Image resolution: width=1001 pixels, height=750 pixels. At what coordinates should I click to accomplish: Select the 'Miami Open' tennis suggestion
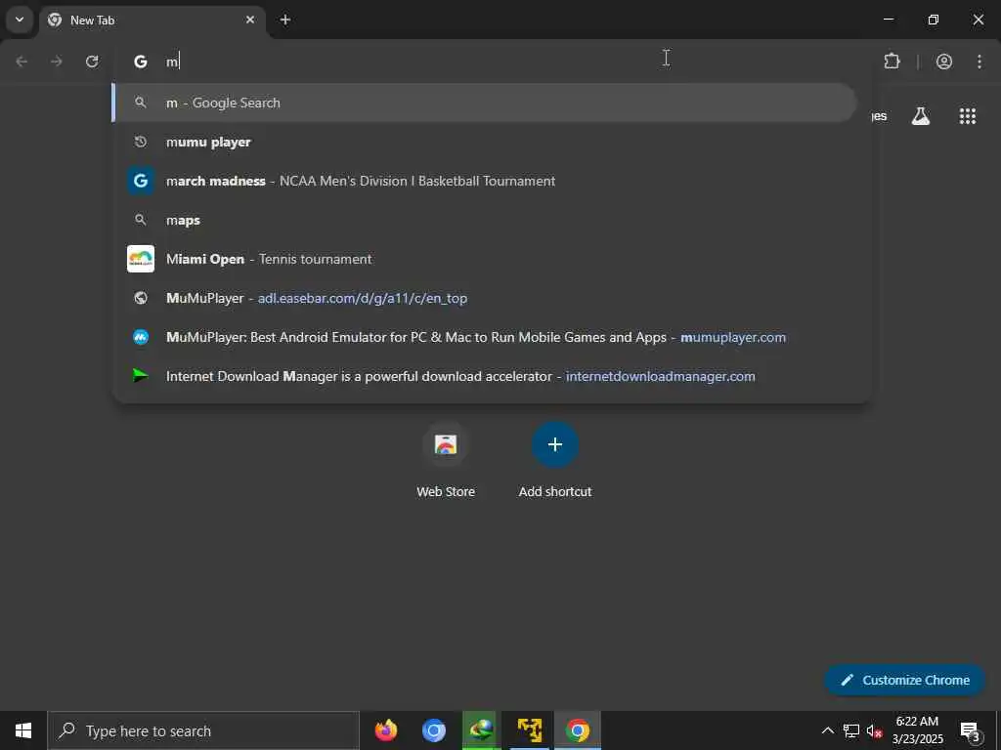pos(484,259)
